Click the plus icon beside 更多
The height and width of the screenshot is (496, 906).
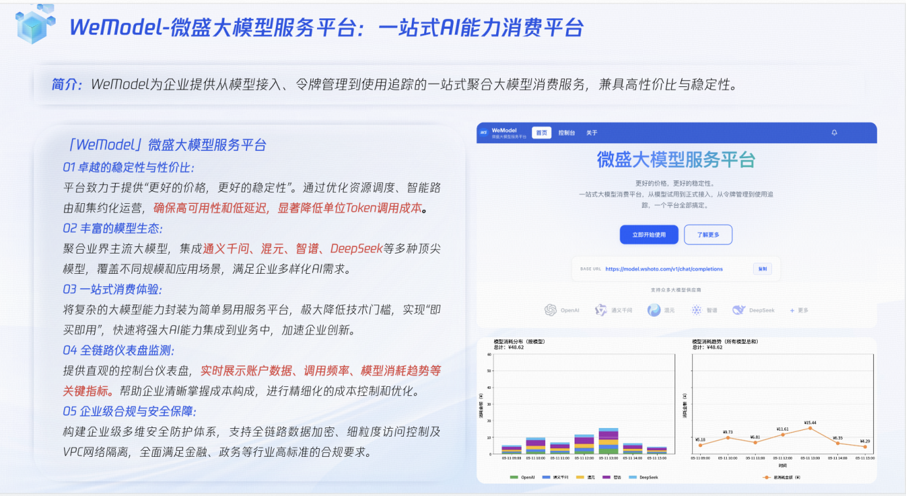coord(792,310)
